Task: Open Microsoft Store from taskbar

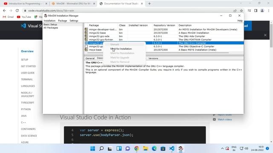Action: point(163,148)
